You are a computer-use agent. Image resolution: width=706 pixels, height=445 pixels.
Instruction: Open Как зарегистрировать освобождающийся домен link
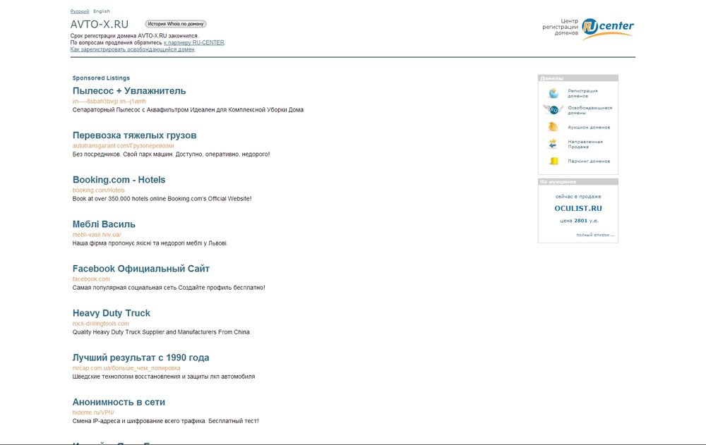point(133,49)
